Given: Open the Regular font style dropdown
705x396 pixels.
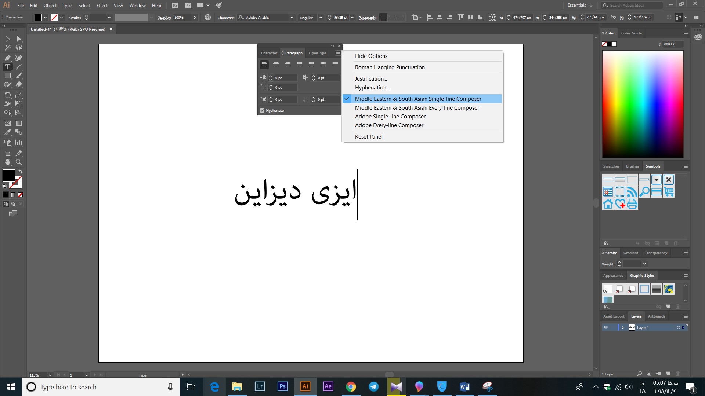Looking at the screenshot, I should click(321, 18).
